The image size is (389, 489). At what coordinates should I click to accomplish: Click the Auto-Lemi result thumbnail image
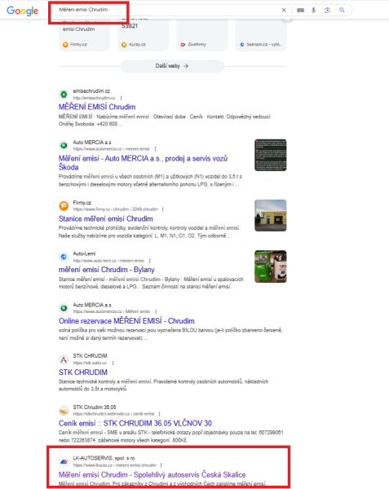coord(271,267)
